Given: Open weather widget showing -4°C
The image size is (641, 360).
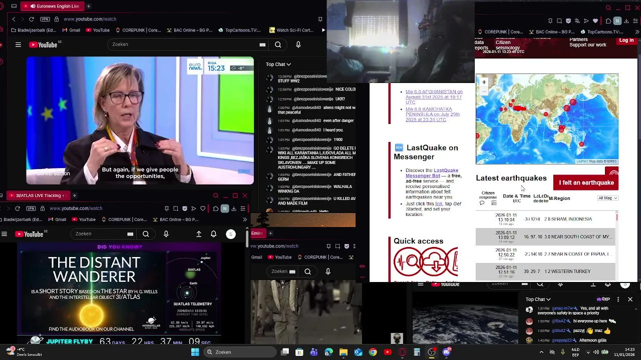Looking at the screenshot, I should [24, 352].
